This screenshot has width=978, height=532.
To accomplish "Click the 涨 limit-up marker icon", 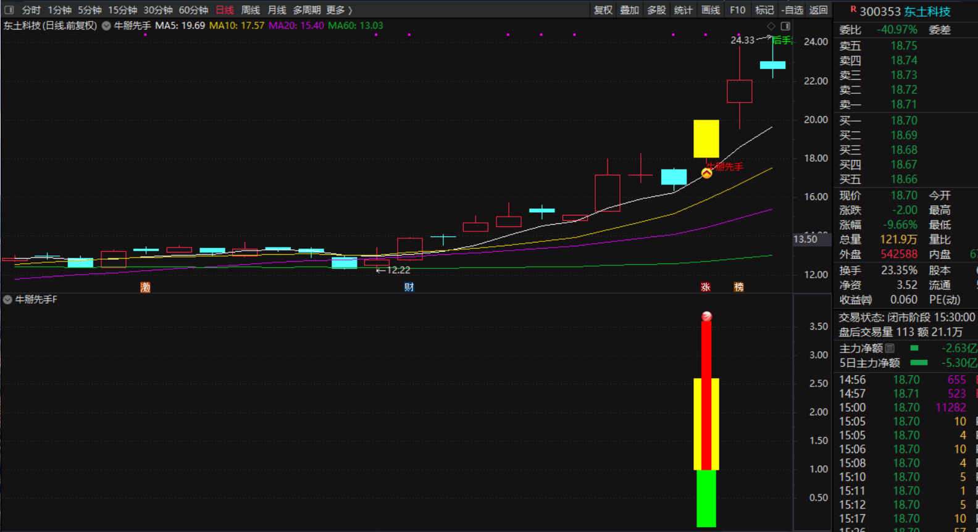I will [706, 287].
